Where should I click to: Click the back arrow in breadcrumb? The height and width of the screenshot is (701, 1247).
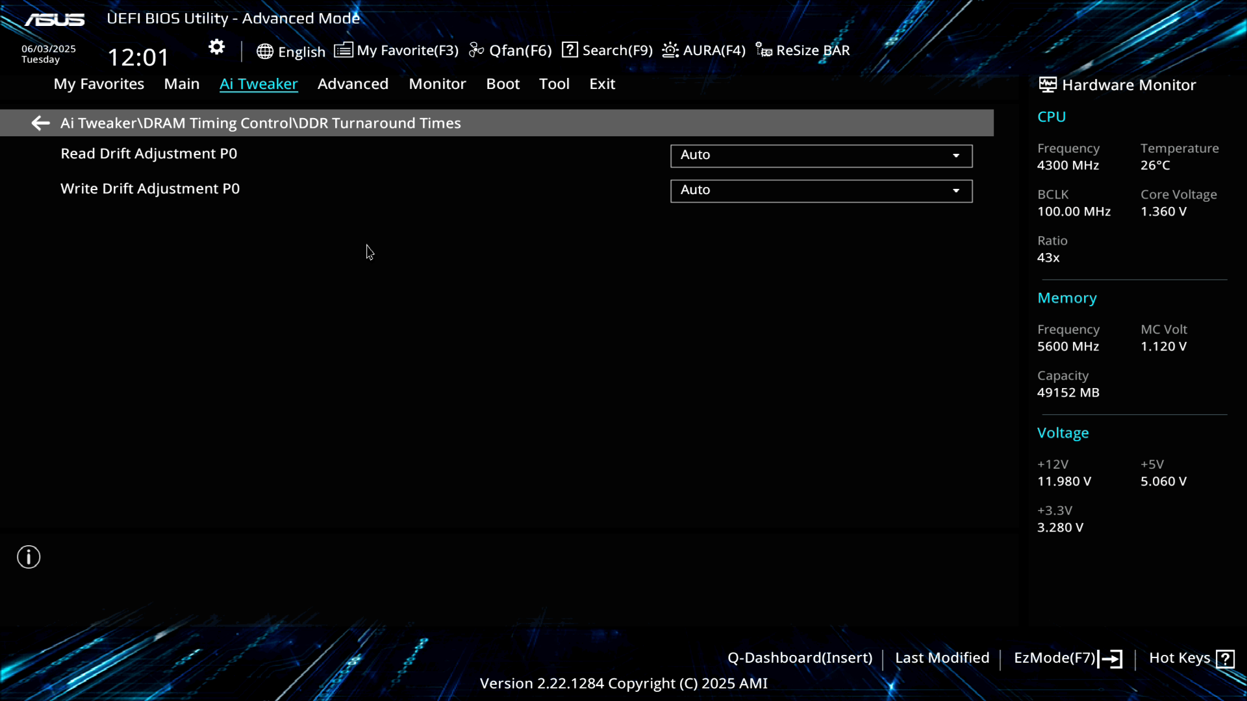[x=40, y=123]
